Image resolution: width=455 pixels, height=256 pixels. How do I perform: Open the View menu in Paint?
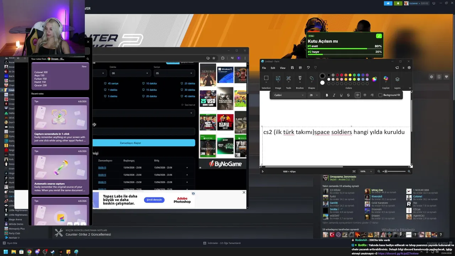pyautogui.click(x=283, y=68)
